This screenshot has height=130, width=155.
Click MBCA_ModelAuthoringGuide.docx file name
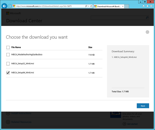[x=27, y=54]
